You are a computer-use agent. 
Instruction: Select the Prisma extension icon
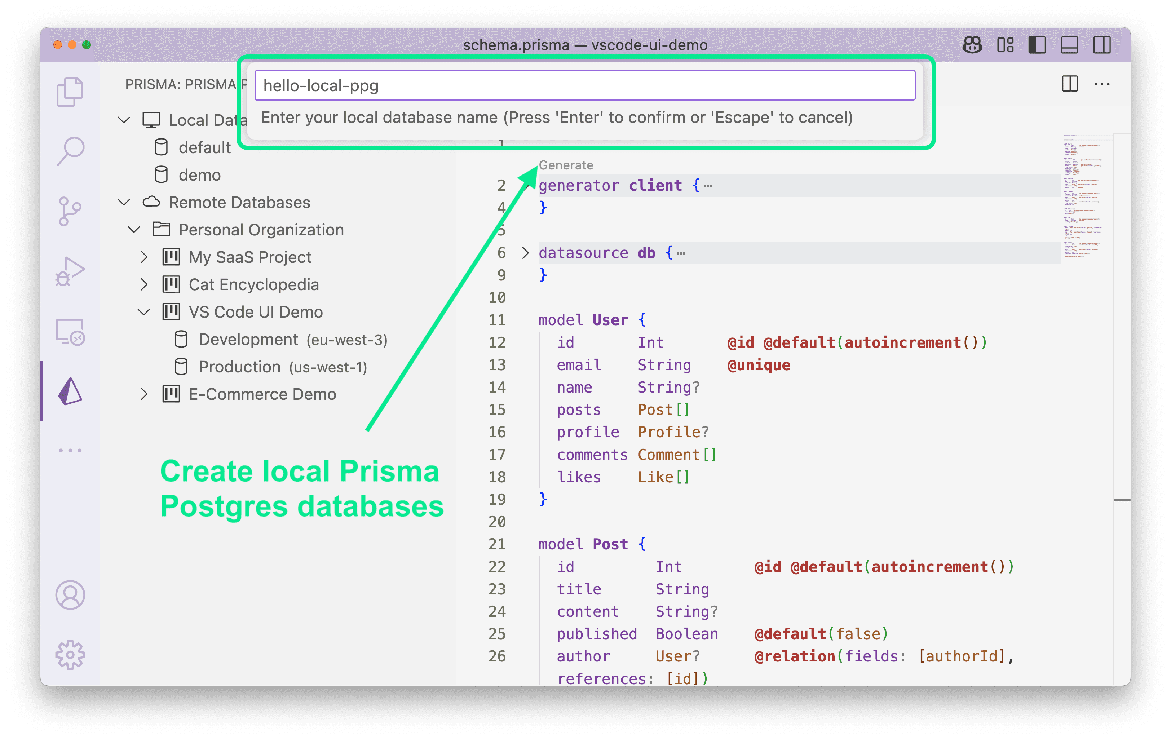tap(70, 392)
